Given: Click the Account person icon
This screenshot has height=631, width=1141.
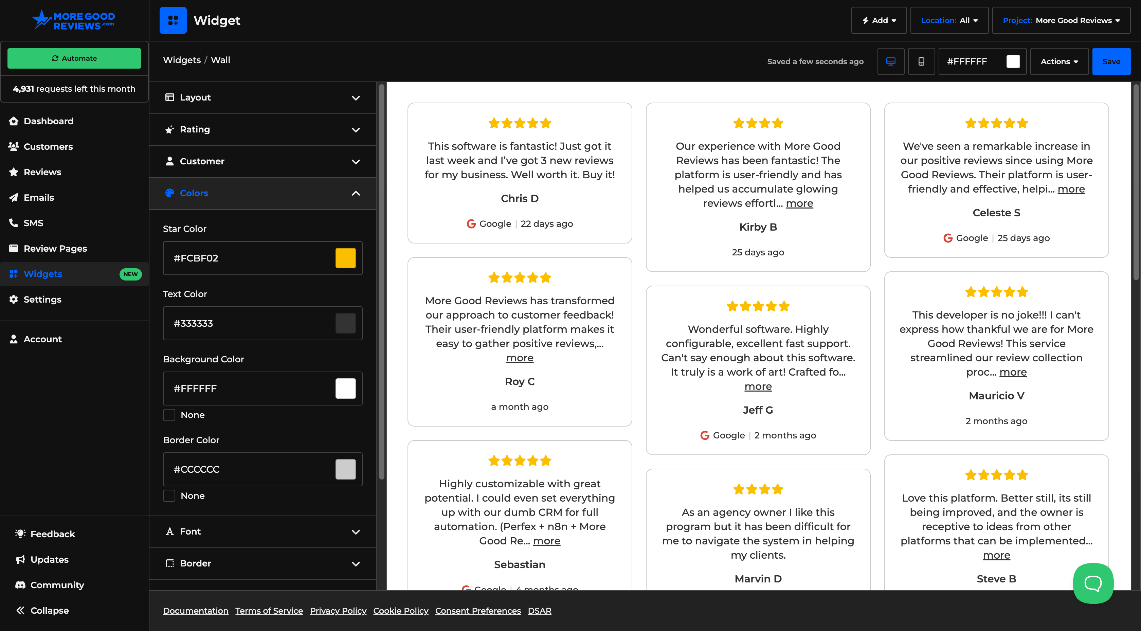Looking at the screenshot, I should pyautogui.click(x=14, y=339).
